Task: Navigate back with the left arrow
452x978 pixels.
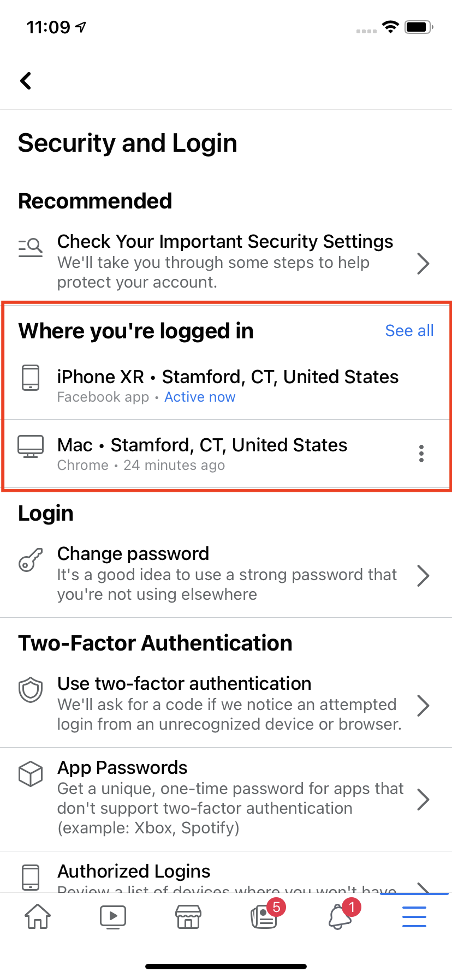Action: (26, 80)
